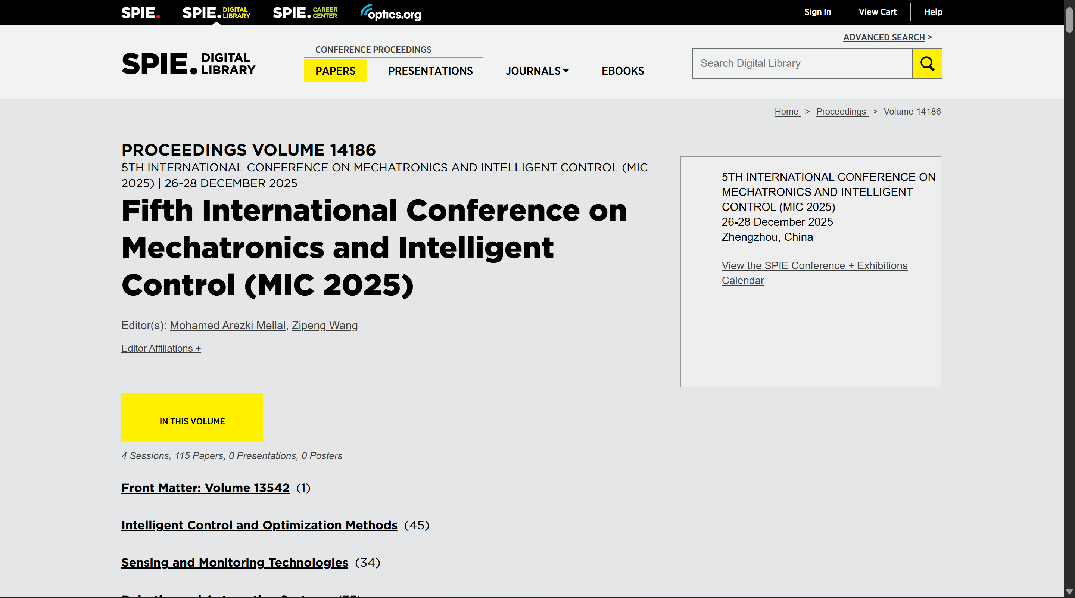Open editor Zipeng Wang's page
The image size is (1075, 598).
coord(325,325)
